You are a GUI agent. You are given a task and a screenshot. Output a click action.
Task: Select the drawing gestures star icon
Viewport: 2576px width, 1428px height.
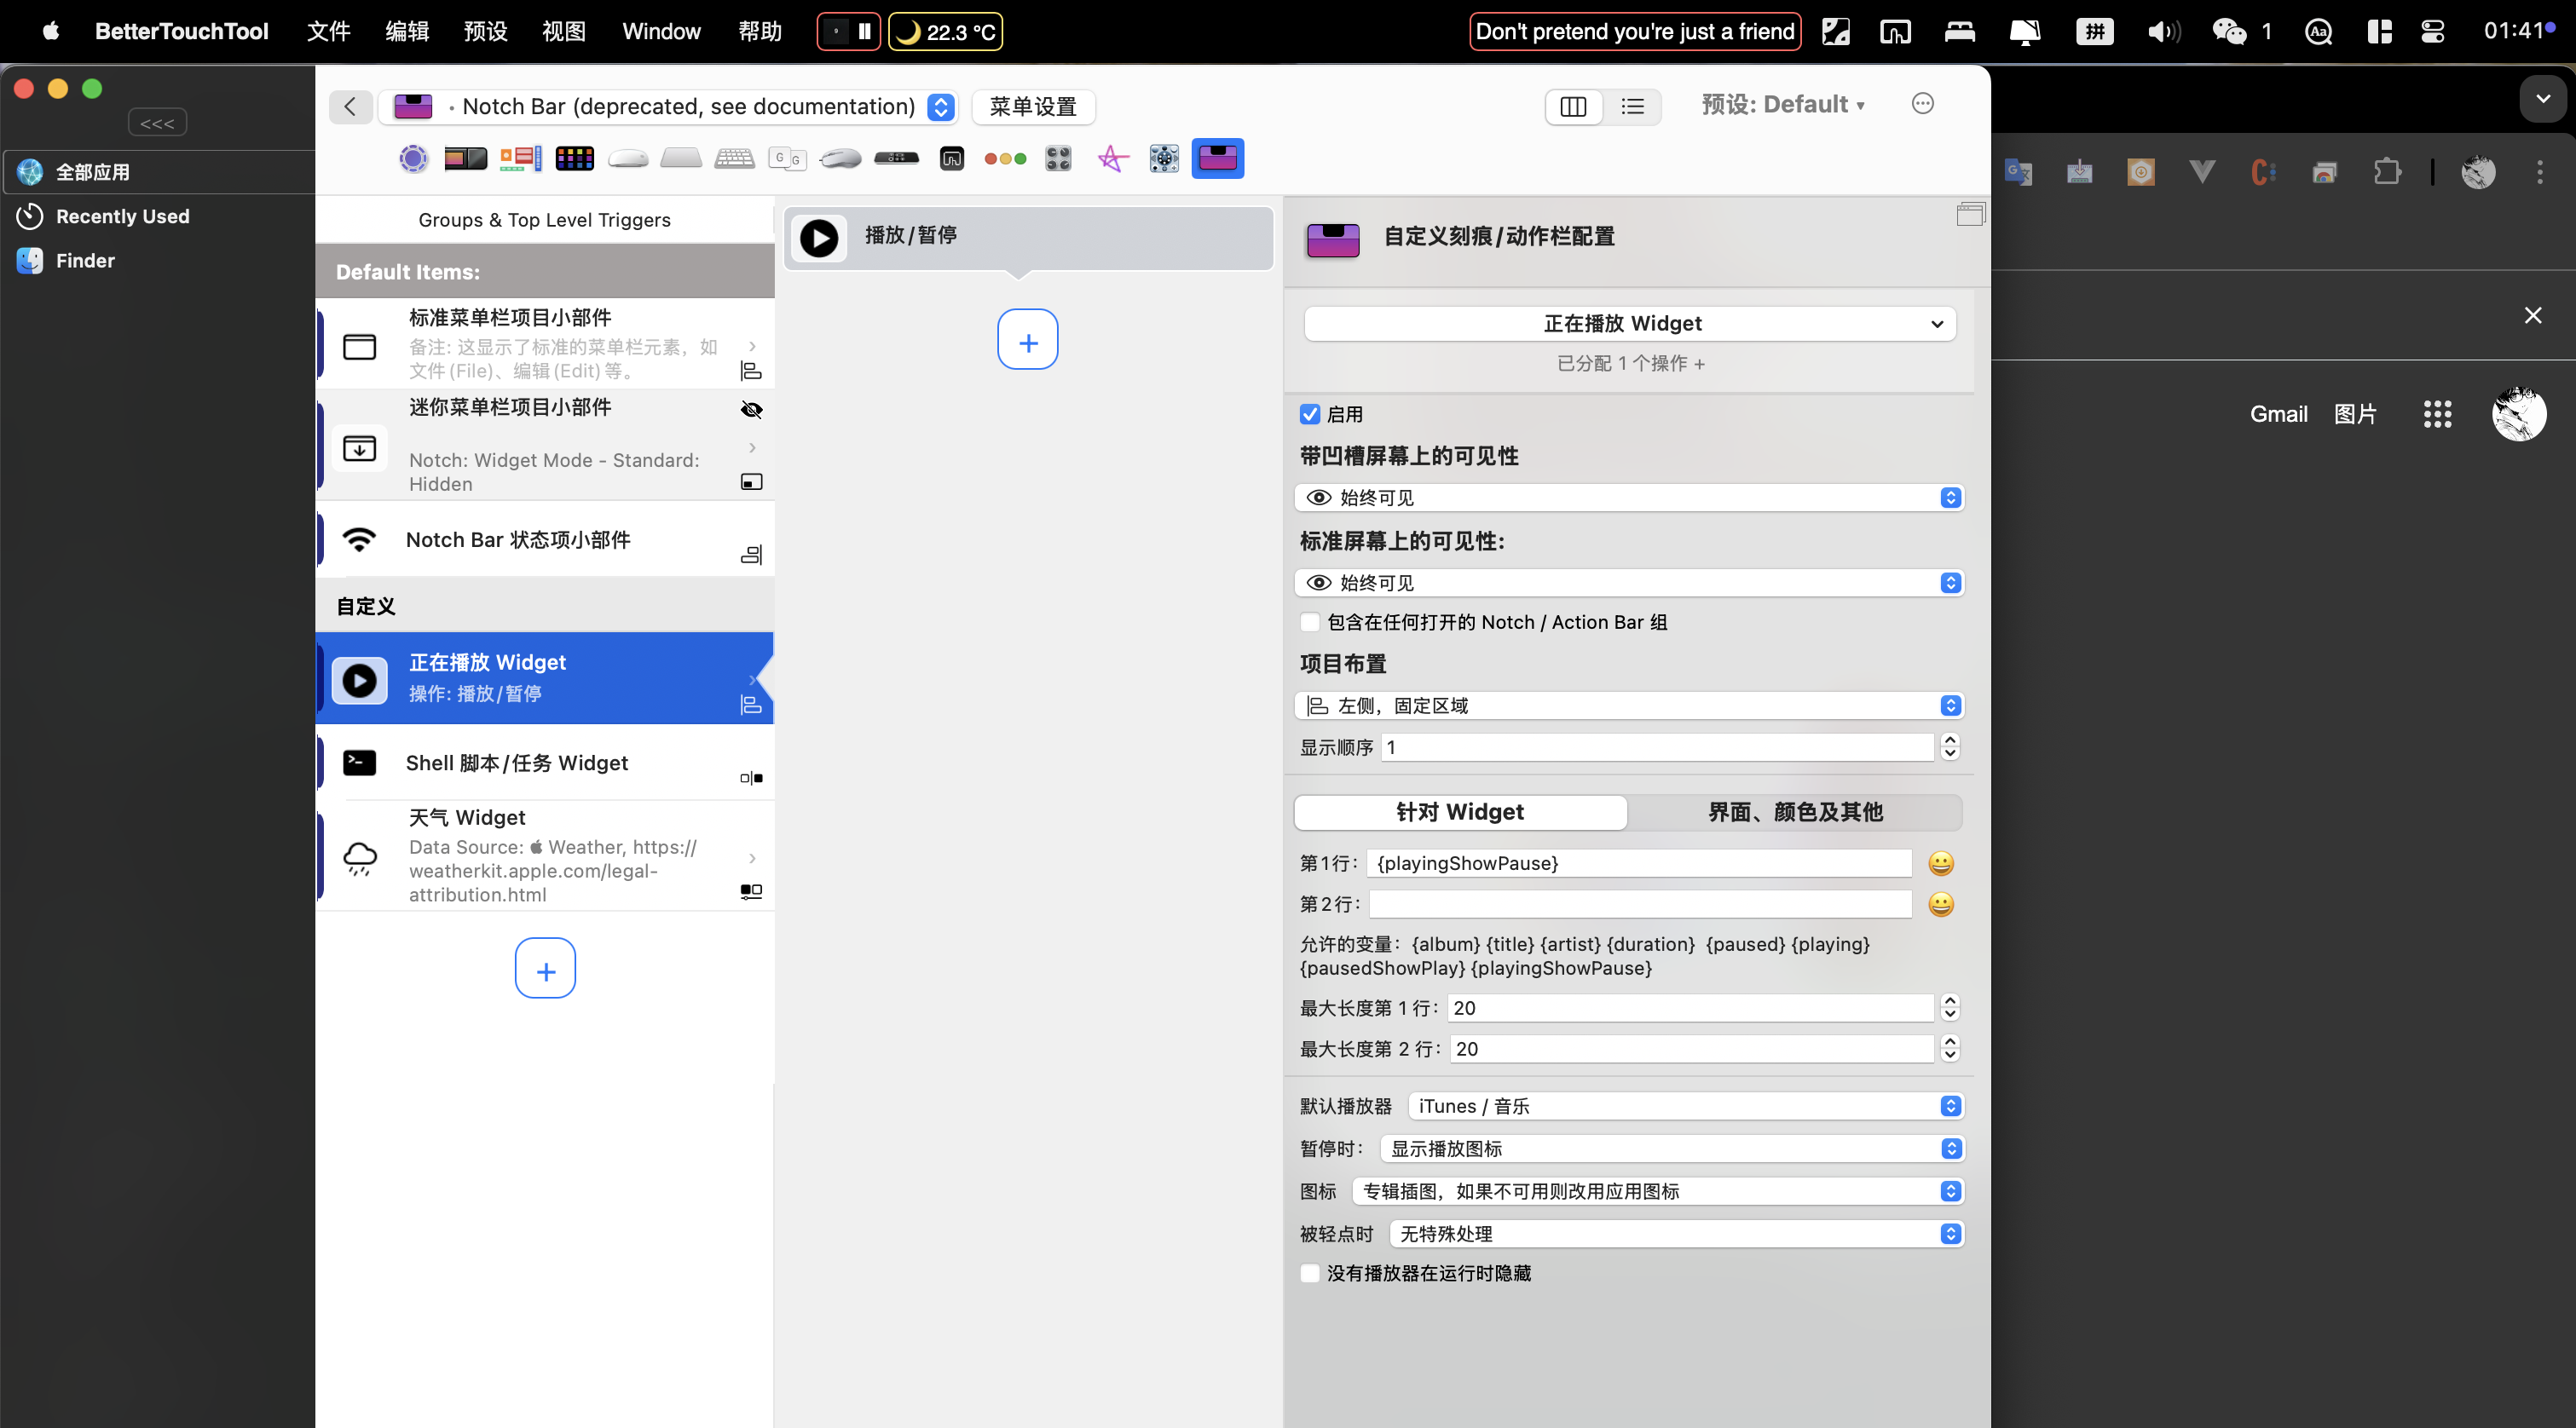pos(1112,158)
